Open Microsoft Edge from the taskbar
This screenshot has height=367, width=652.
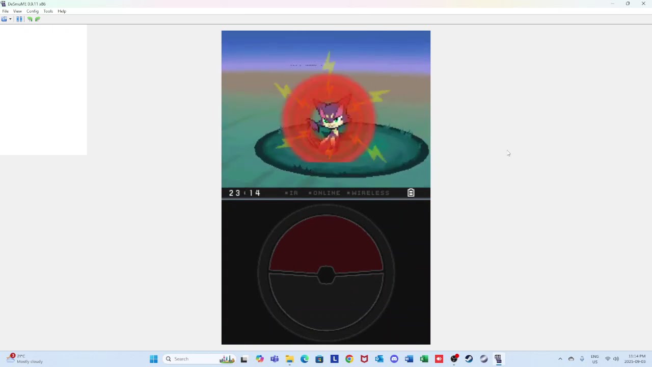tap(305, 359)
